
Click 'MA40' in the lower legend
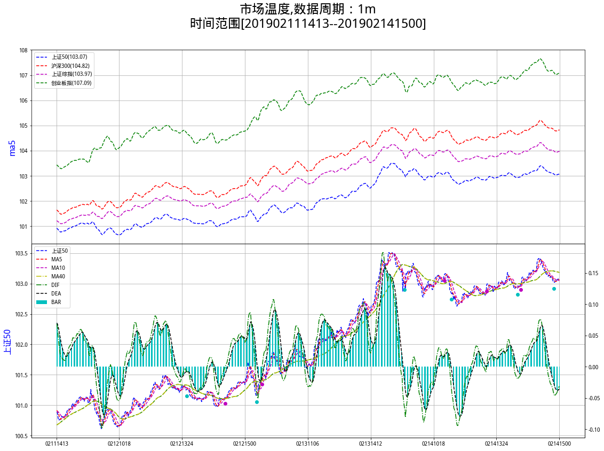[x=58, y=276]
